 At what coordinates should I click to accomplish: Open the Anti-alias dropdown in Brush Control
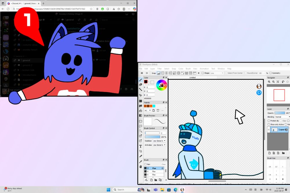pos(159,145)
